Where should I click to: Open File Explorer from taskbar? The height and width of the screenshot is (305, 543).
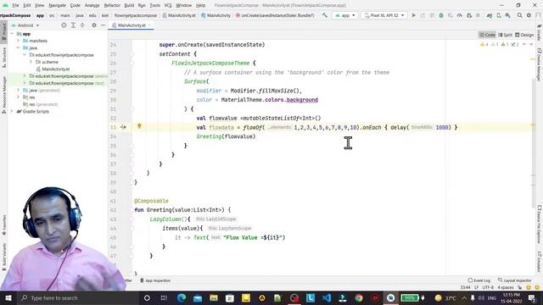tap(214, 297)
